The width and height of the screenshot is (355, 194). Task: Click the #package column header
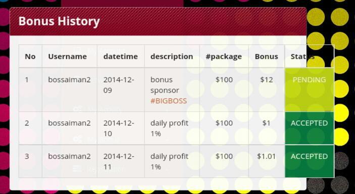(224, 56)
